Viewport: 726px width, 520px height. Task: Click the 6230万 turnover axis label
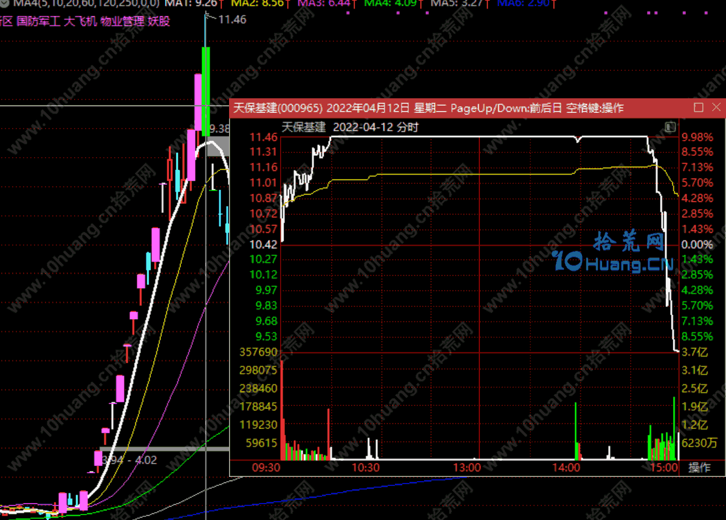699,443
